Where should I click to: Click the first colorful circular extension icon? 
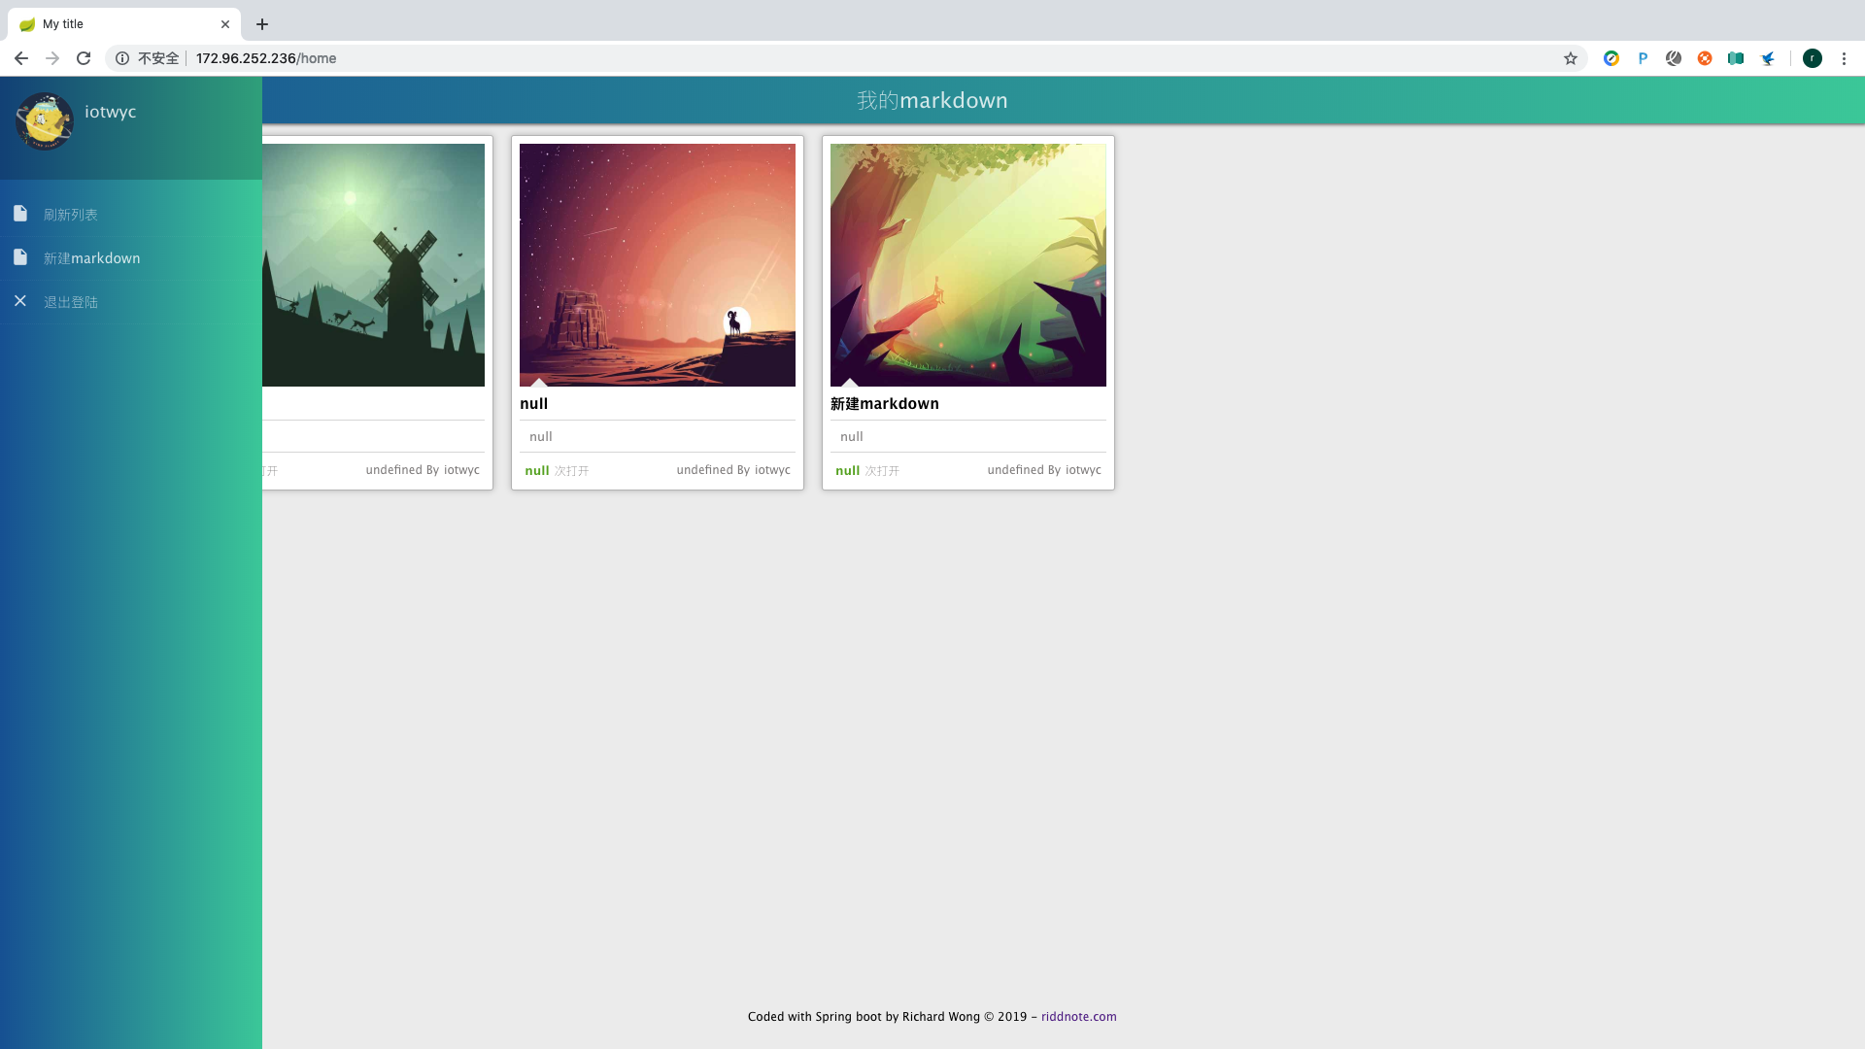[x=1611, y=58]
